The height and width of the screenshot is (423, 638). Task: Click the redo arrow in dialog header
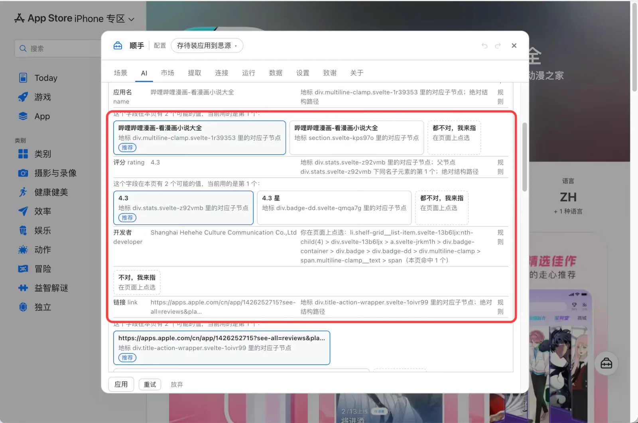tap(498, 46)
